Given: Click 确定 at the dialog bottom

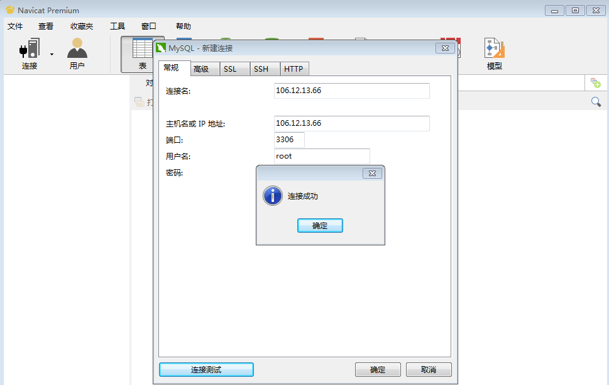Looking at the screenshot, I should click(378, 369).
